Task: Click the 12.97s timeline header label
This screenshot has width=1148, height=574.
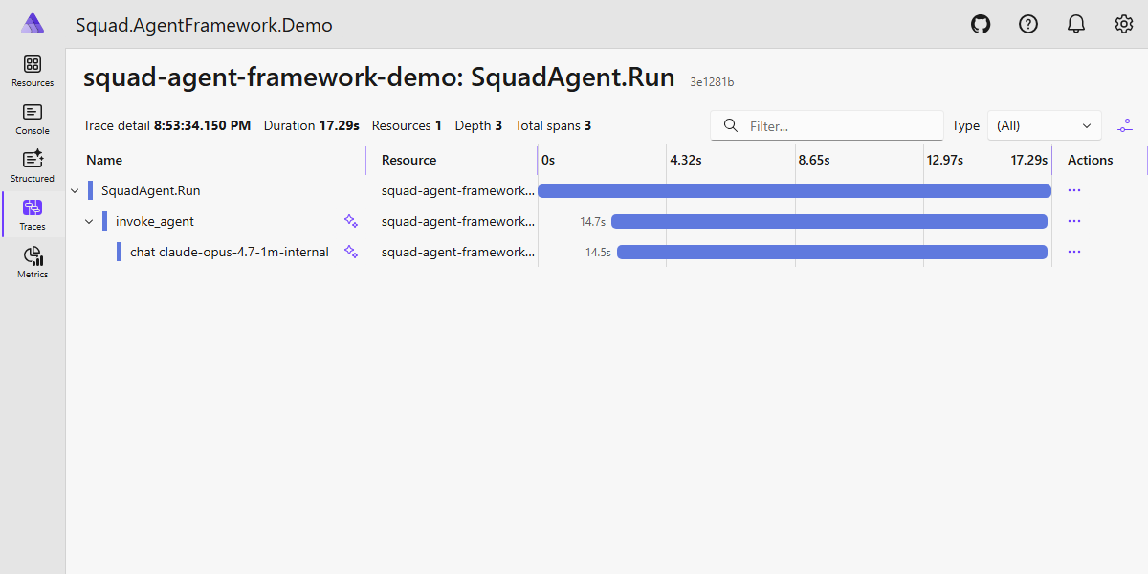Action: 945,160
